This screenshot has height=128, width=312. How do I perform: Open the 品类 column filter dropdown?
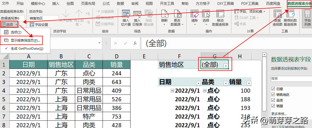coord(226,83)
